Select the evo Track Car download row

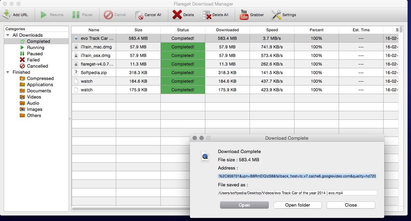click(x=235, y=38)
